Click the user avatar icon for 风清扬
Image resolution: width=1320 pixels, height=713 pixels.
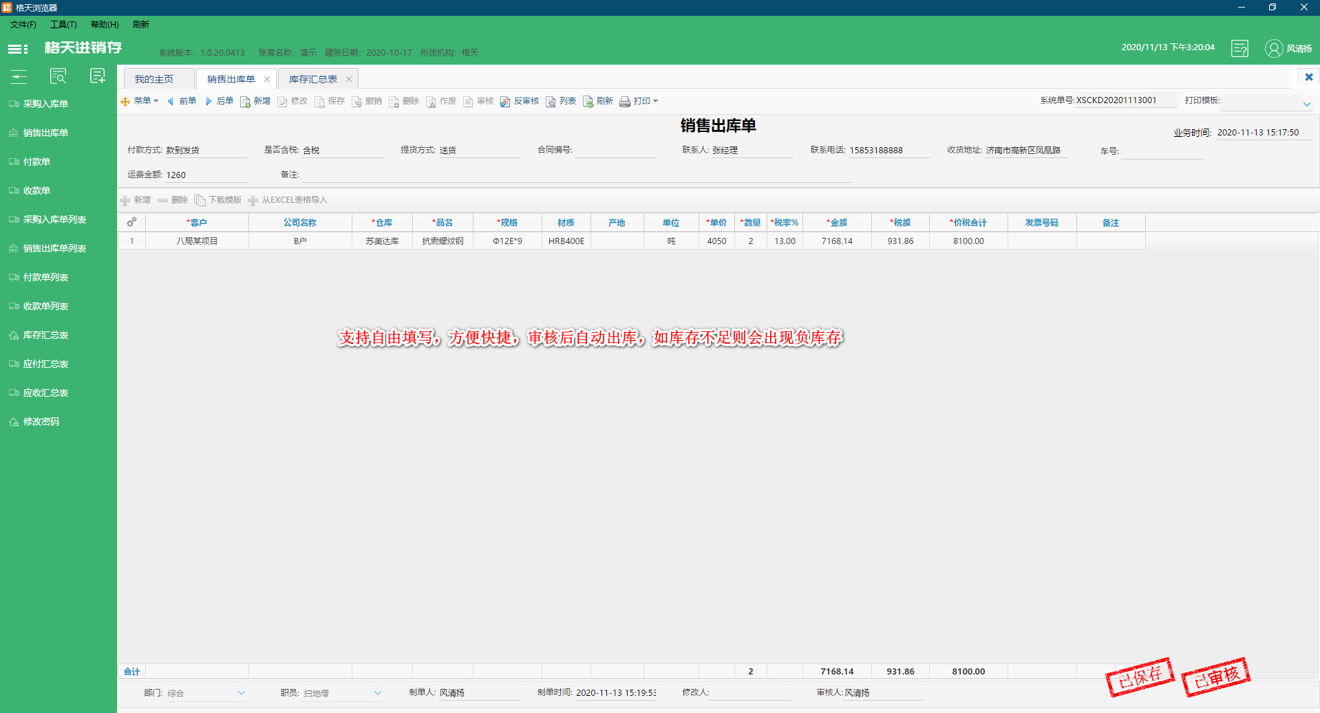point(1273,49)
